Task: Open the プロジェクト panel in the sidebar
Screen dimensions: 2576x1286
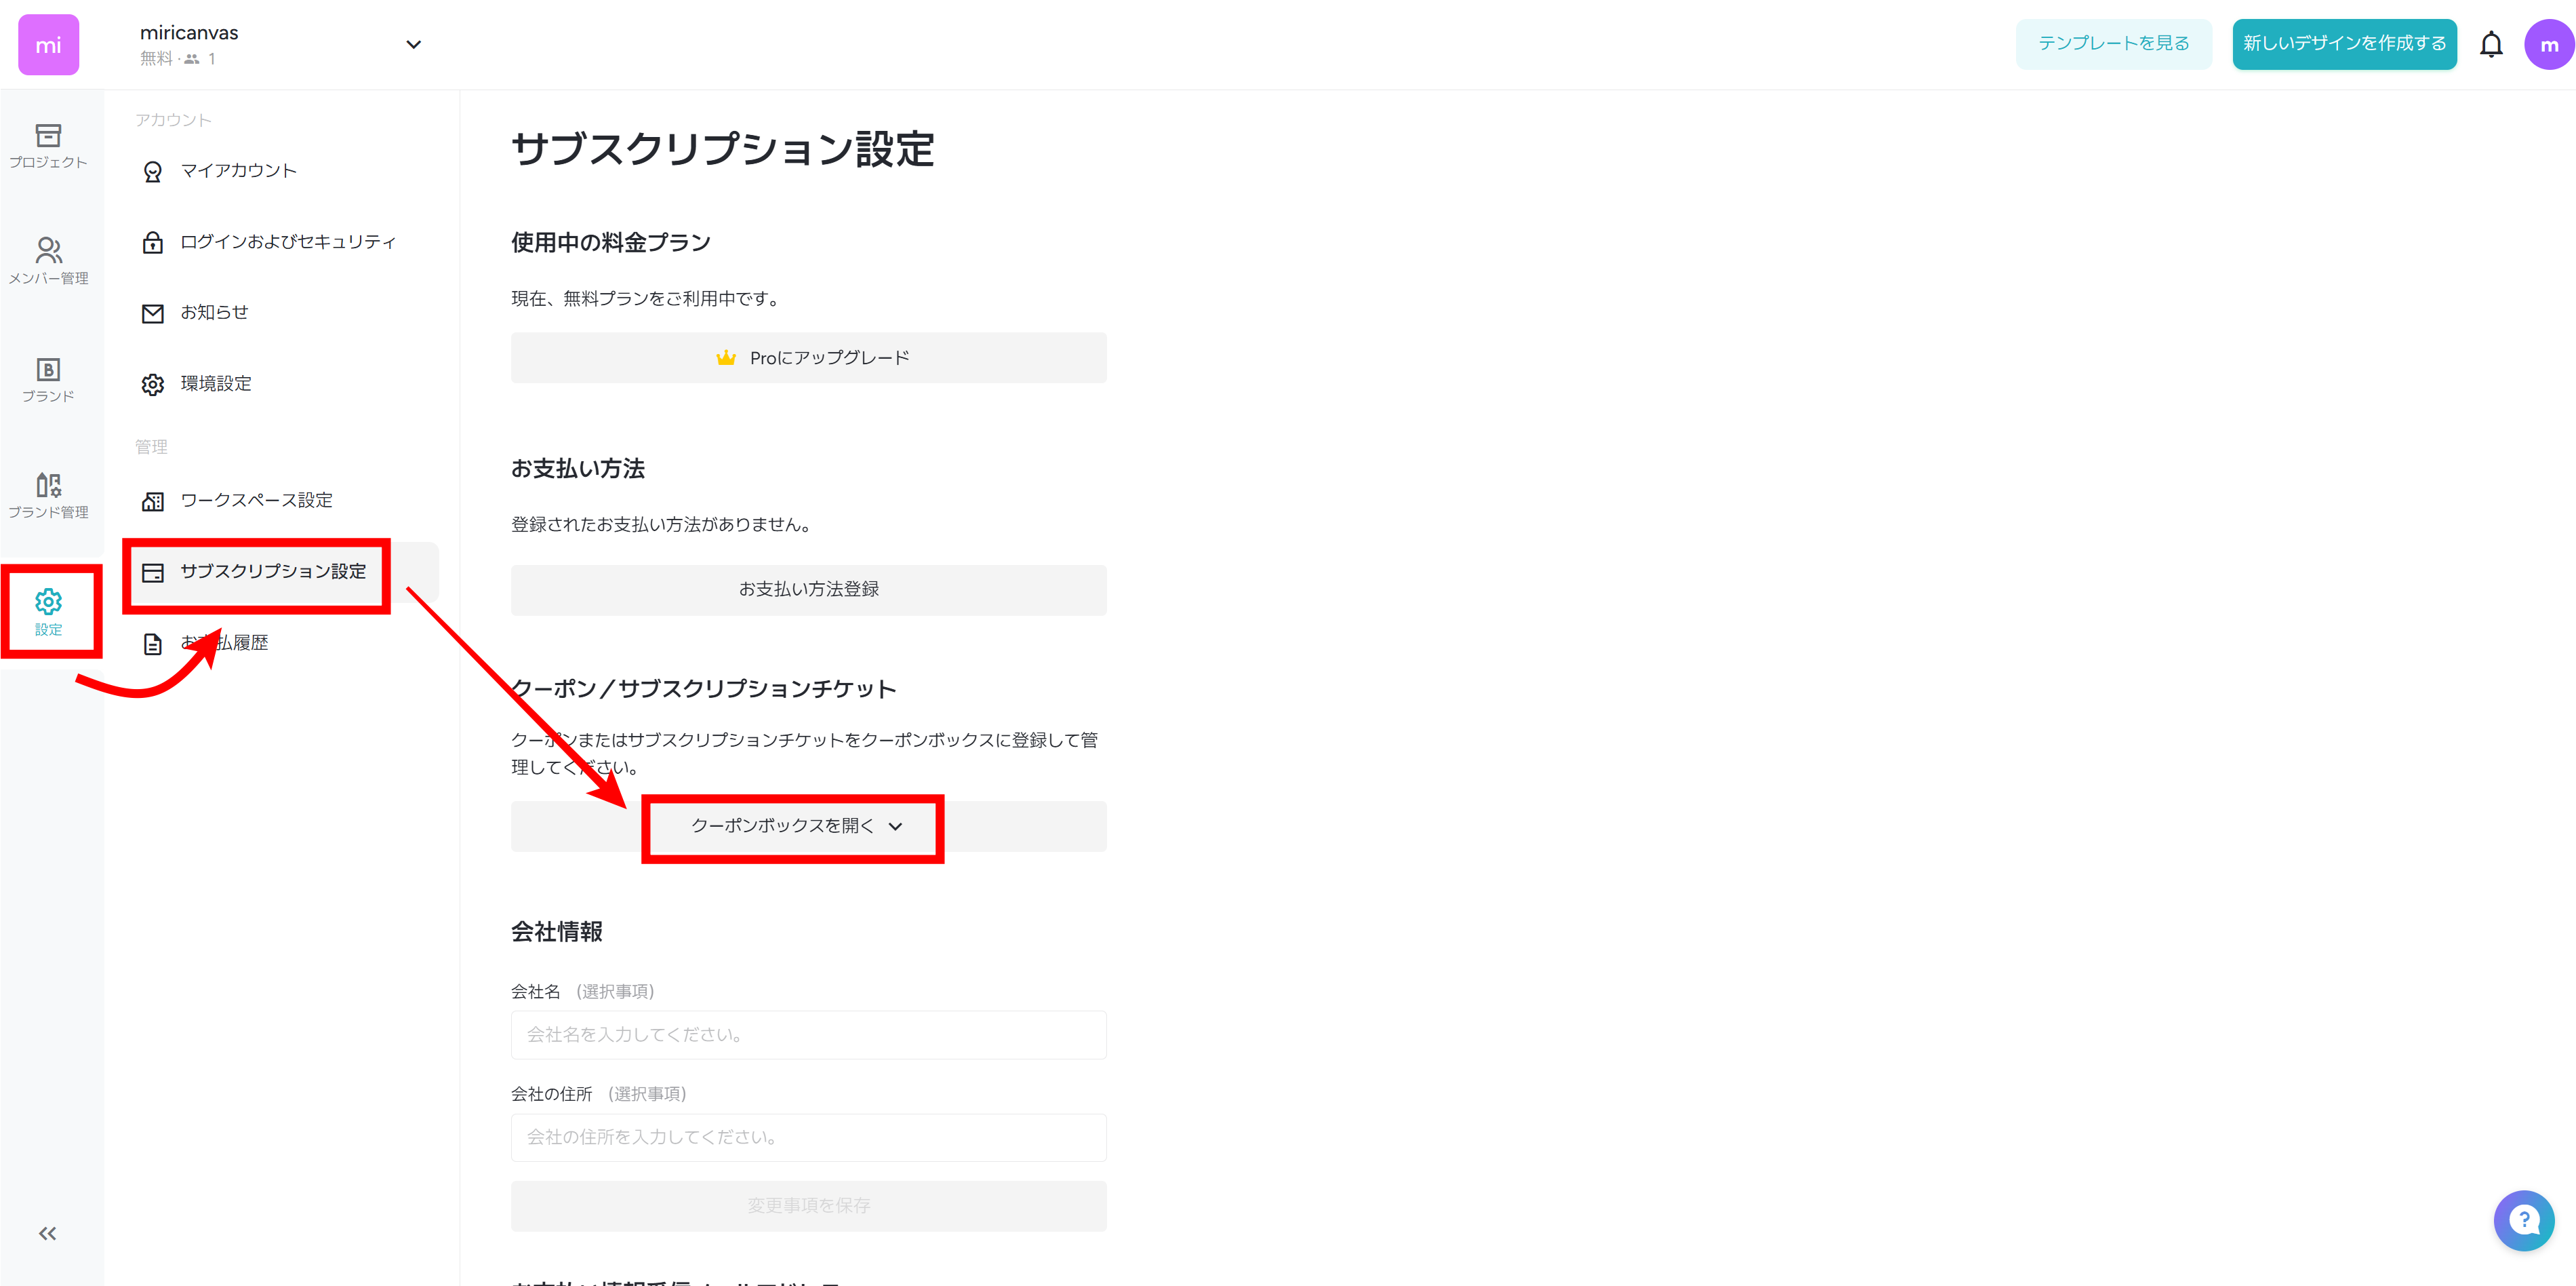Action: coord(48,146)
